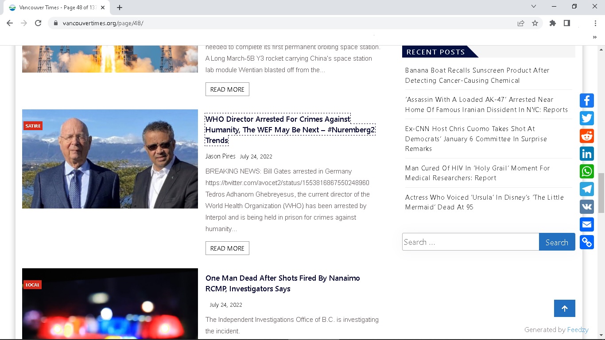Share on VK social icon
The width and height of the screenshot is (605, 340).
[x=587, y=207]
